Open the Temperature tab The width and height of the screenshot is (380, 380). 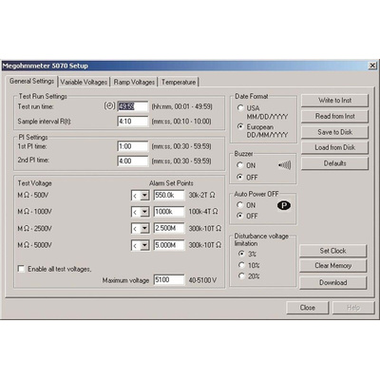pyautogui.click(x=179, y=82)
